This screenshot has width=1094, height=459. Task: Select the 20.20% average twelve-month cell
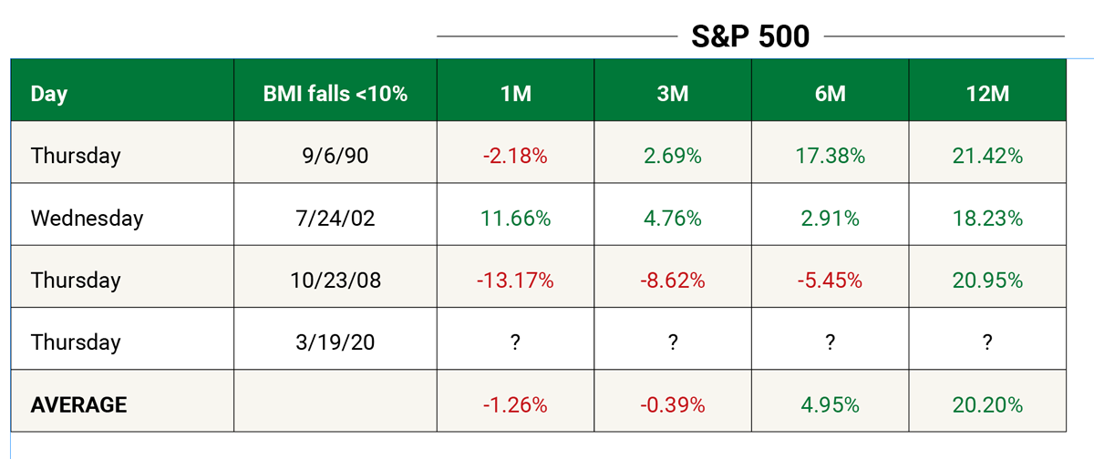pos(988,405)
